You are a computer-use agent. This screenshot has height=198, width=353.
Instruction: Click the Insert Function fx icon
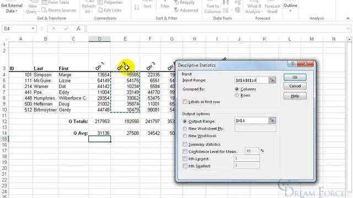78,29
